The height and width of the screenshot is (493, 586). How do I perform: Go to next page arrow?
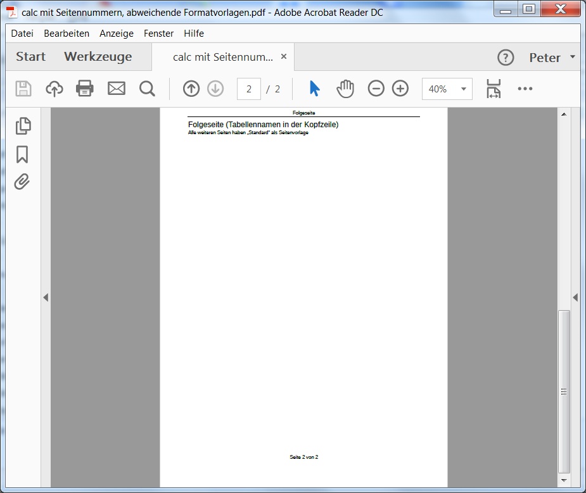click(215, 89)
